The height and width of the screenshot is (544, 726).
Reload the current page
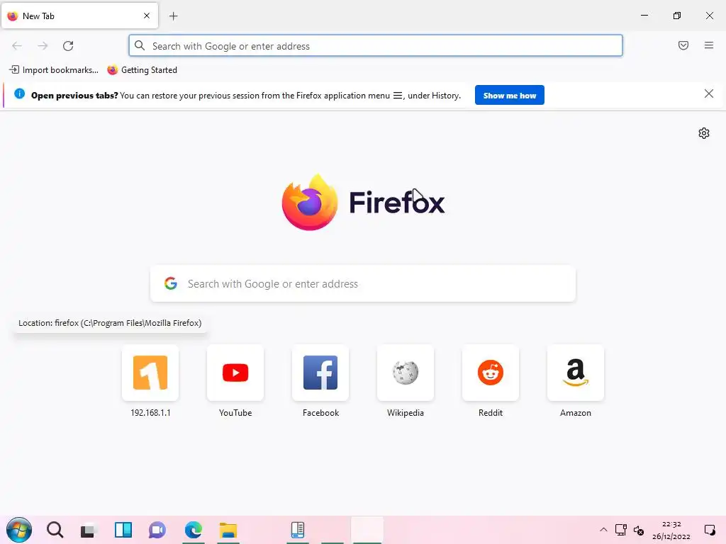[68, 46]
